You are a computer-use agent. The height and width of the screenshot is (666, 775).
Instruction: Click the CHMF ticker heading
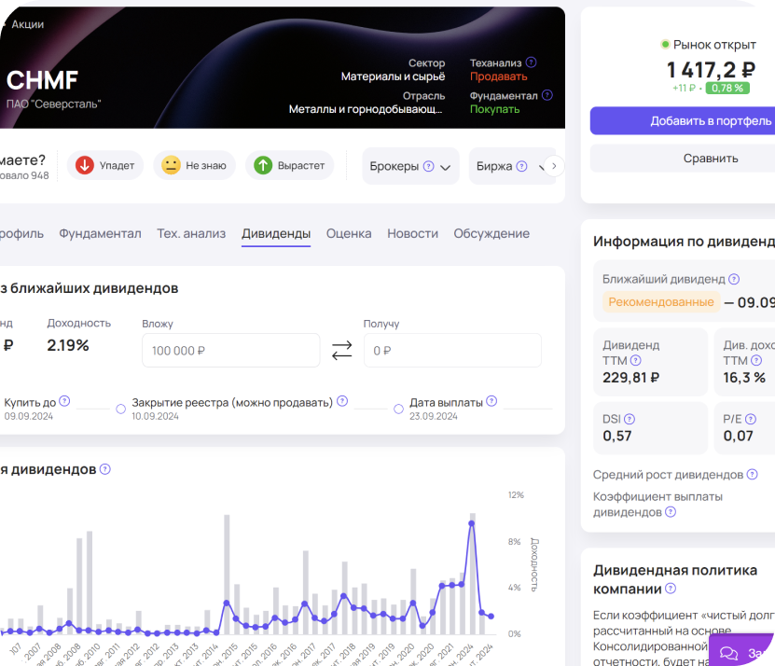tap(42, 80)
